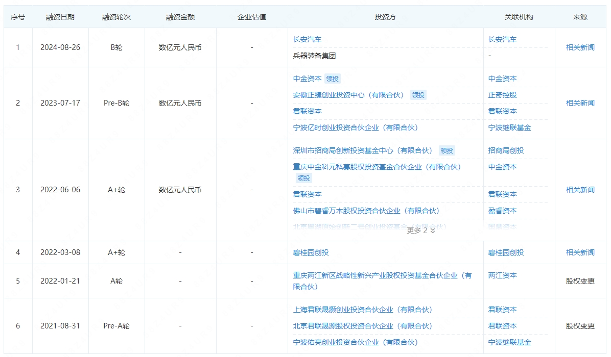Viewport: 611px width, 357px height.
Task: Click the 领投 tag beside 中金资本
Action: coord(333,79)
